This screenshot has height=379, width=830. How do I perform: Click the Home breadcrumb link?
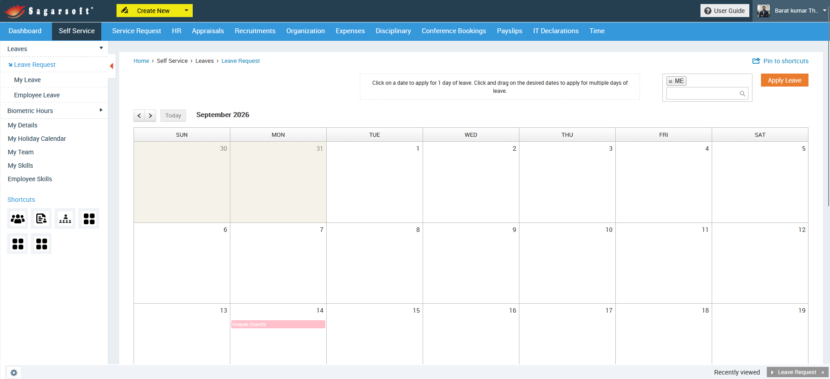(x=141, y=61)
